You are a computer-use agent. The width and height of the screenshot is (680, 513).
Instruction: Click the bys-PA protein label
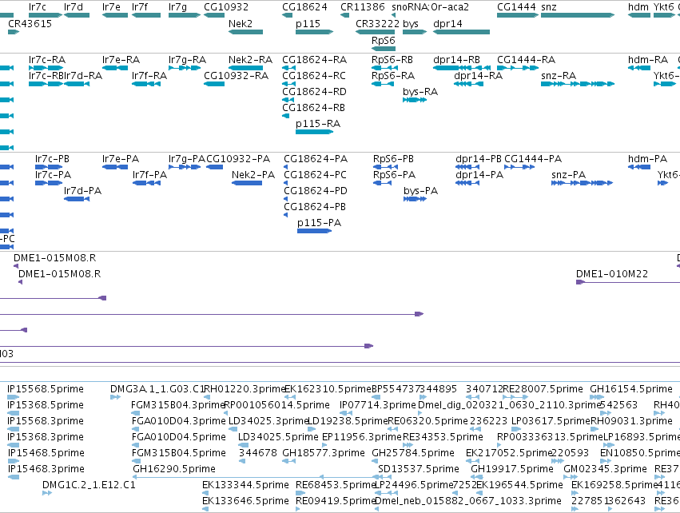coord(420,191)
